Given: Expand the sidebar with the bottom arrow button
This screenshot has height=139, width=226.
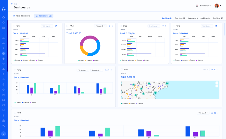Looking at the screenshot, I should (4, 134).
